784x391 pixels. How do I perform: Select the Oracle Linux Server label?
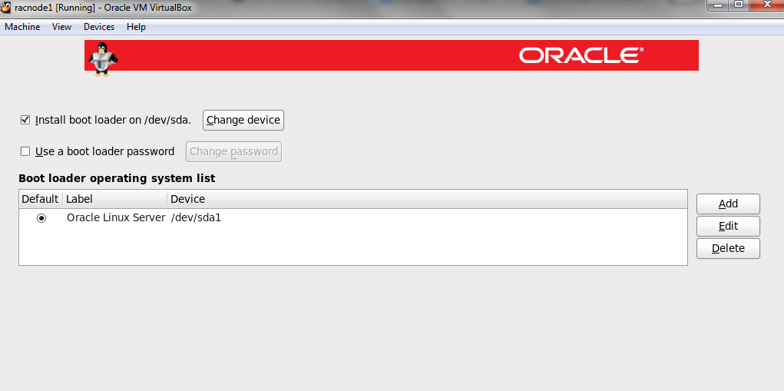tap(116, 218)
